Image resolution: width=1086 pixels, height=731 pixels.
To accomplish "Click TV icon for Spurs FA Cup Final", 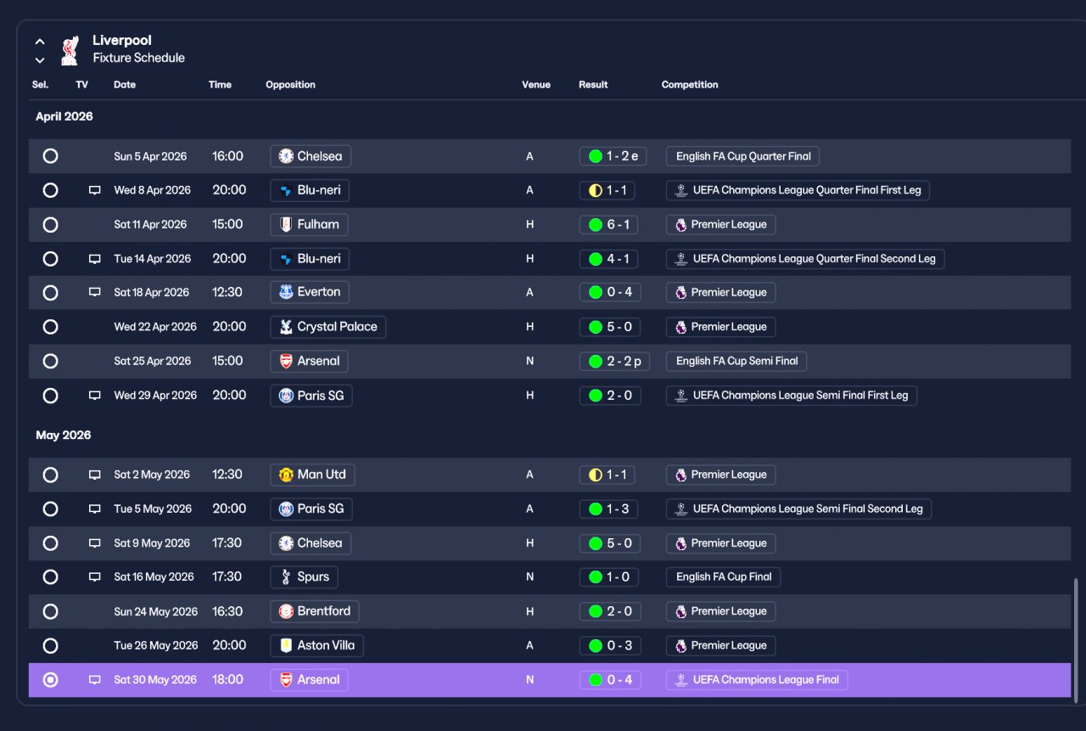I will (x=95, y=577).
